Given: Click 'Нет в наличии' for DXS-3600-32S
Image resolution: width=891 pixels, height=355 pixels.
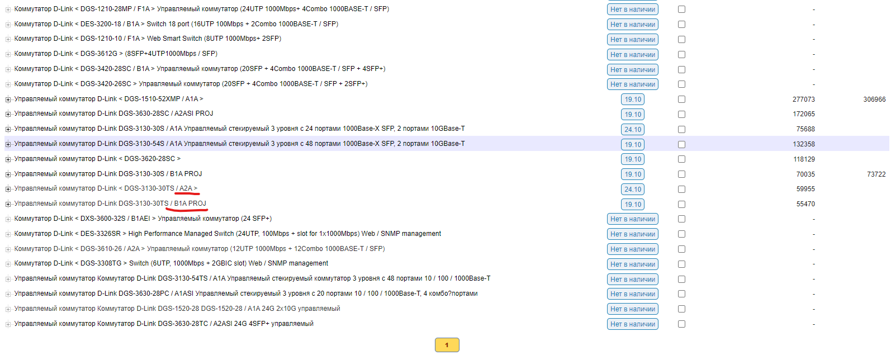Looking at the screenshot, I should click(633, 219).
